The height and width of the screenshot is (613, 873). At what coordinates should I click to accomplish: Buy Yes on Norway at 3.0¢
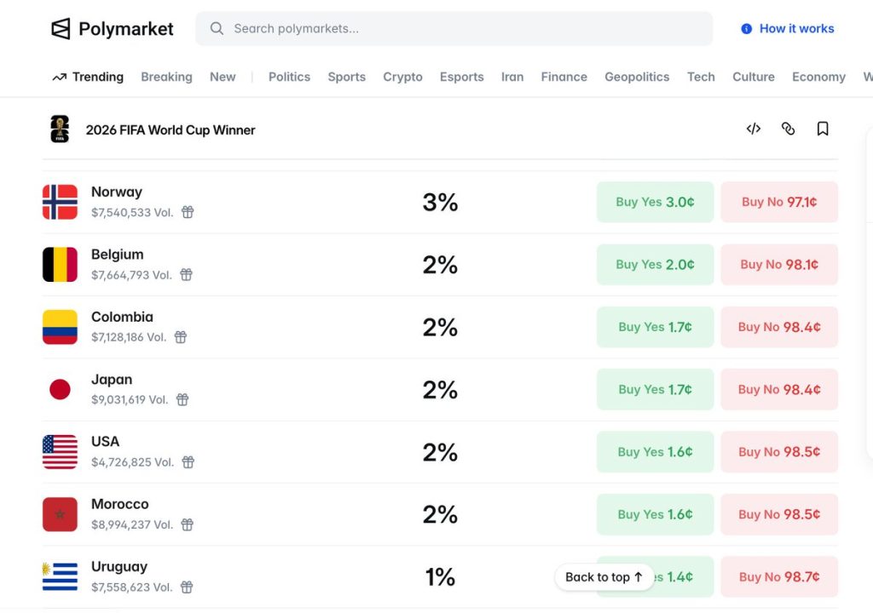(x=655, y=202)
